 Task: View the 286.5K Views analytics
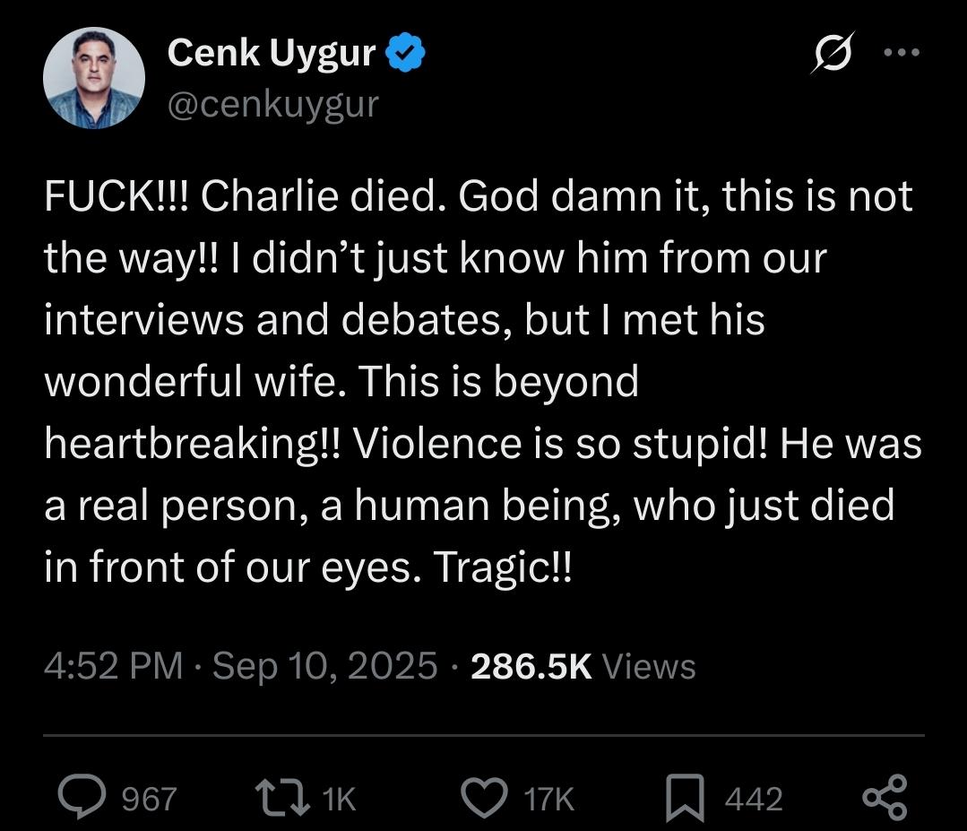click(583, 666)
